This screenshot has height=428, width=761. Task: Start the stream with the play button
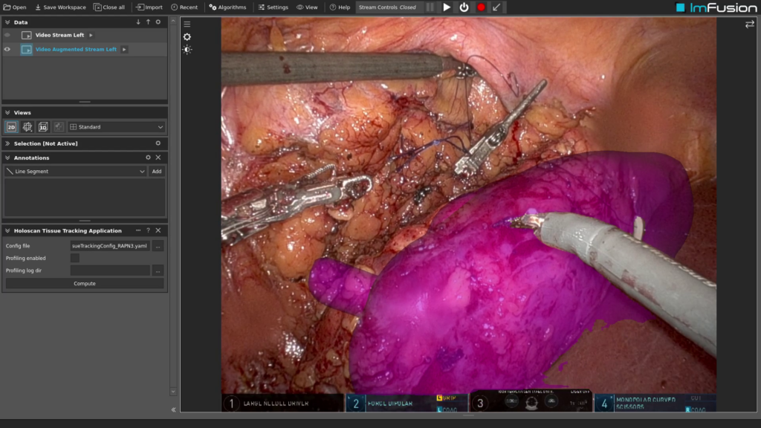(x=447, y=7)
